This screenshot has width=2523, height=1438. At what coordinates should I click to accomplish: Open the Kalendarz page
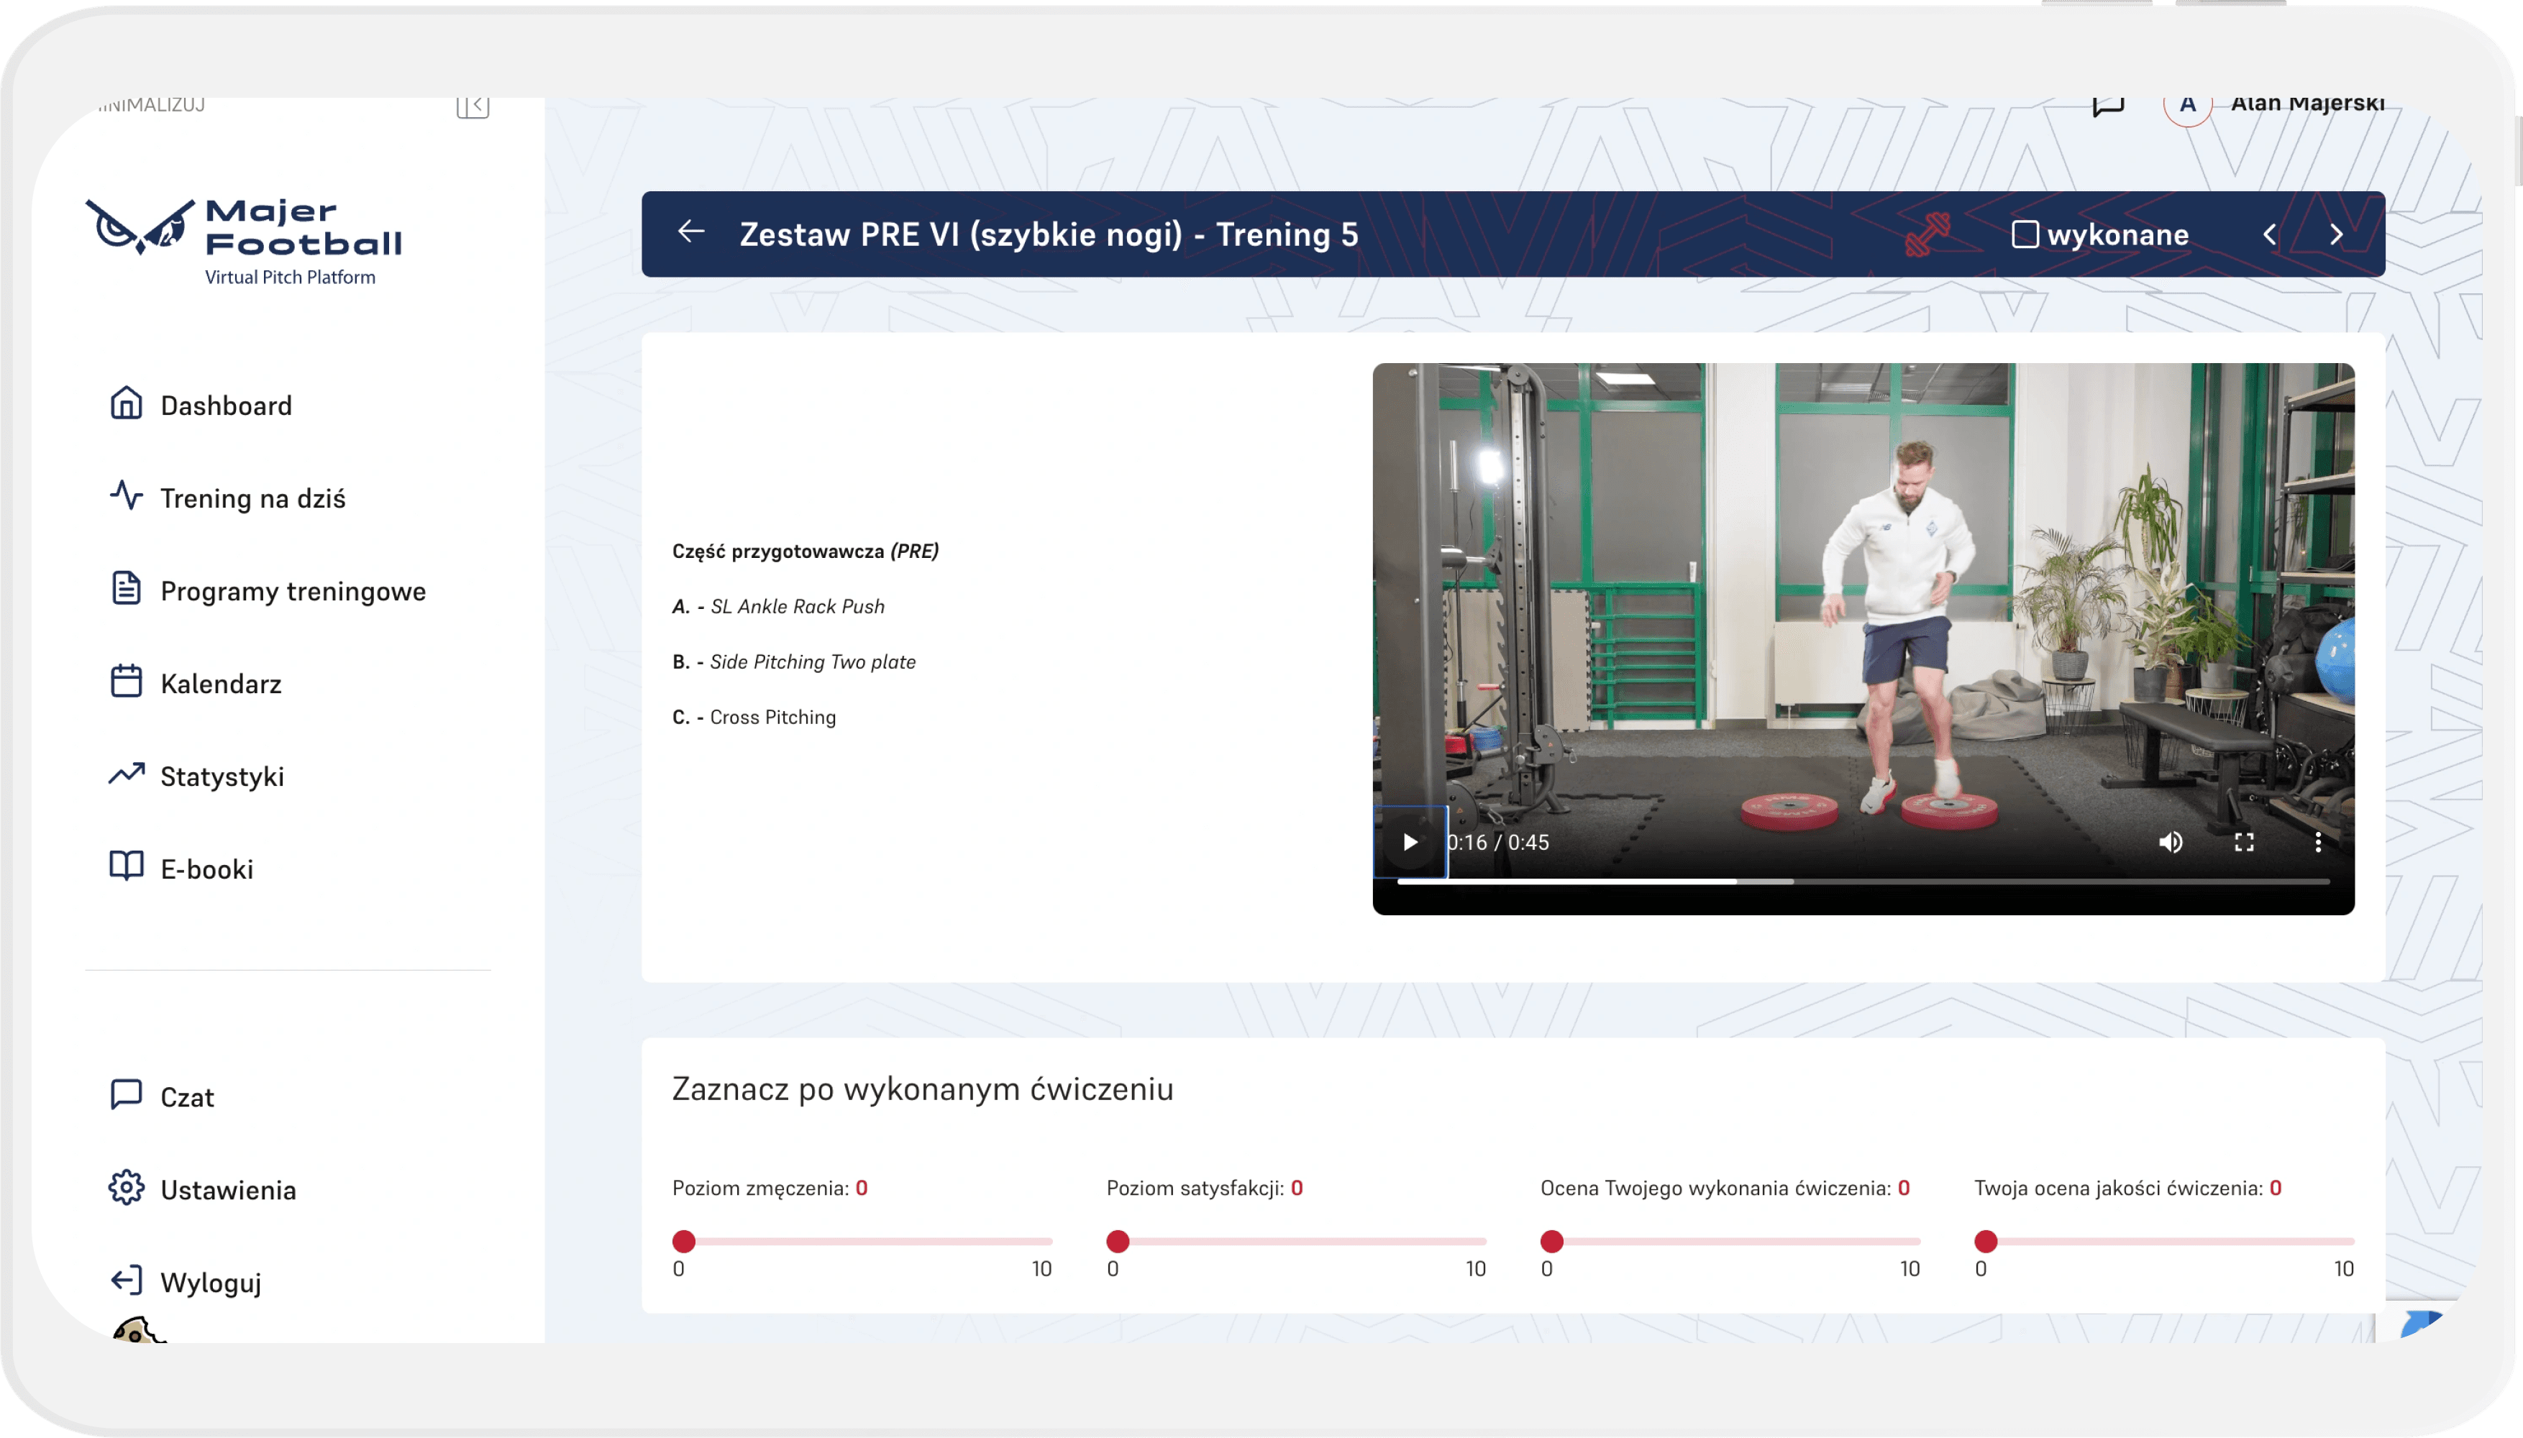point(220,684)
